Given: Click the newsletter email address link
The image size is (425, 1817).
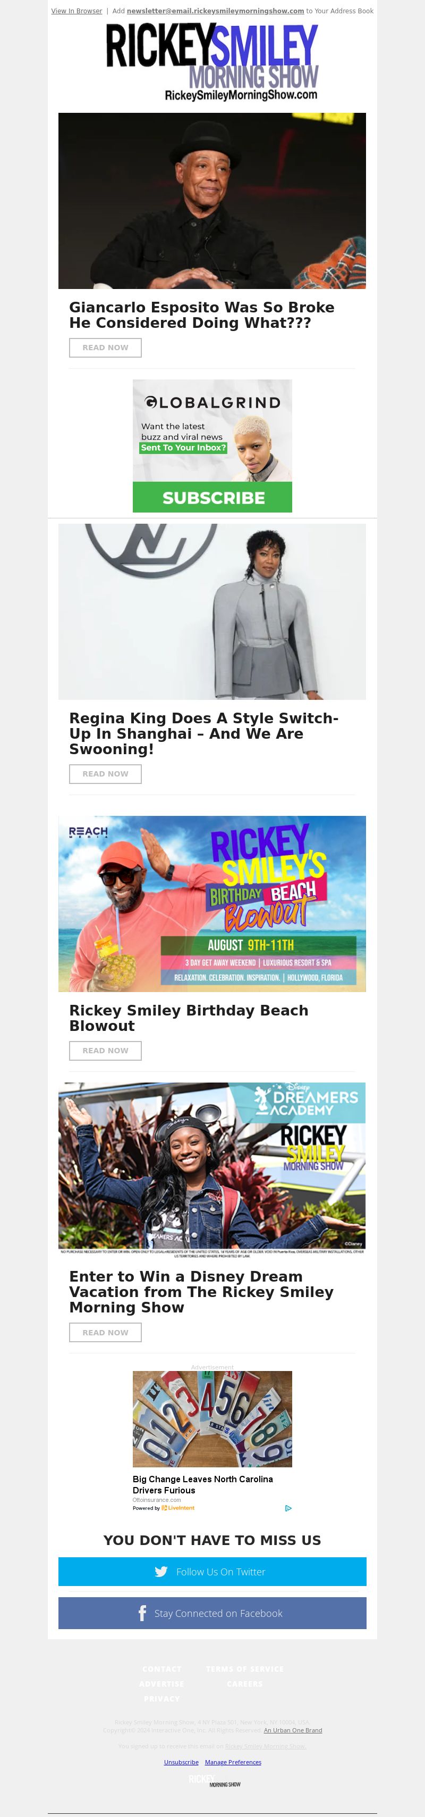Looking at the screenshot, I should 215,11.
